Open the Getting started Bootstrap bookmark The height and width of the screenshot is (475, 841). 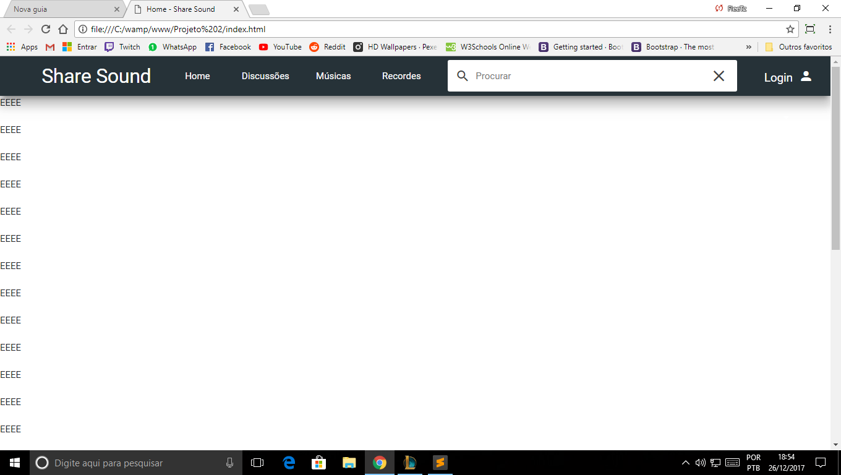coord(581,47)
